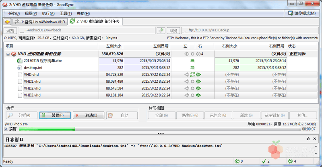Viewport: 322px width, 167px height.
Task: Click the 项目 column header
Action: tap(51, 46)
